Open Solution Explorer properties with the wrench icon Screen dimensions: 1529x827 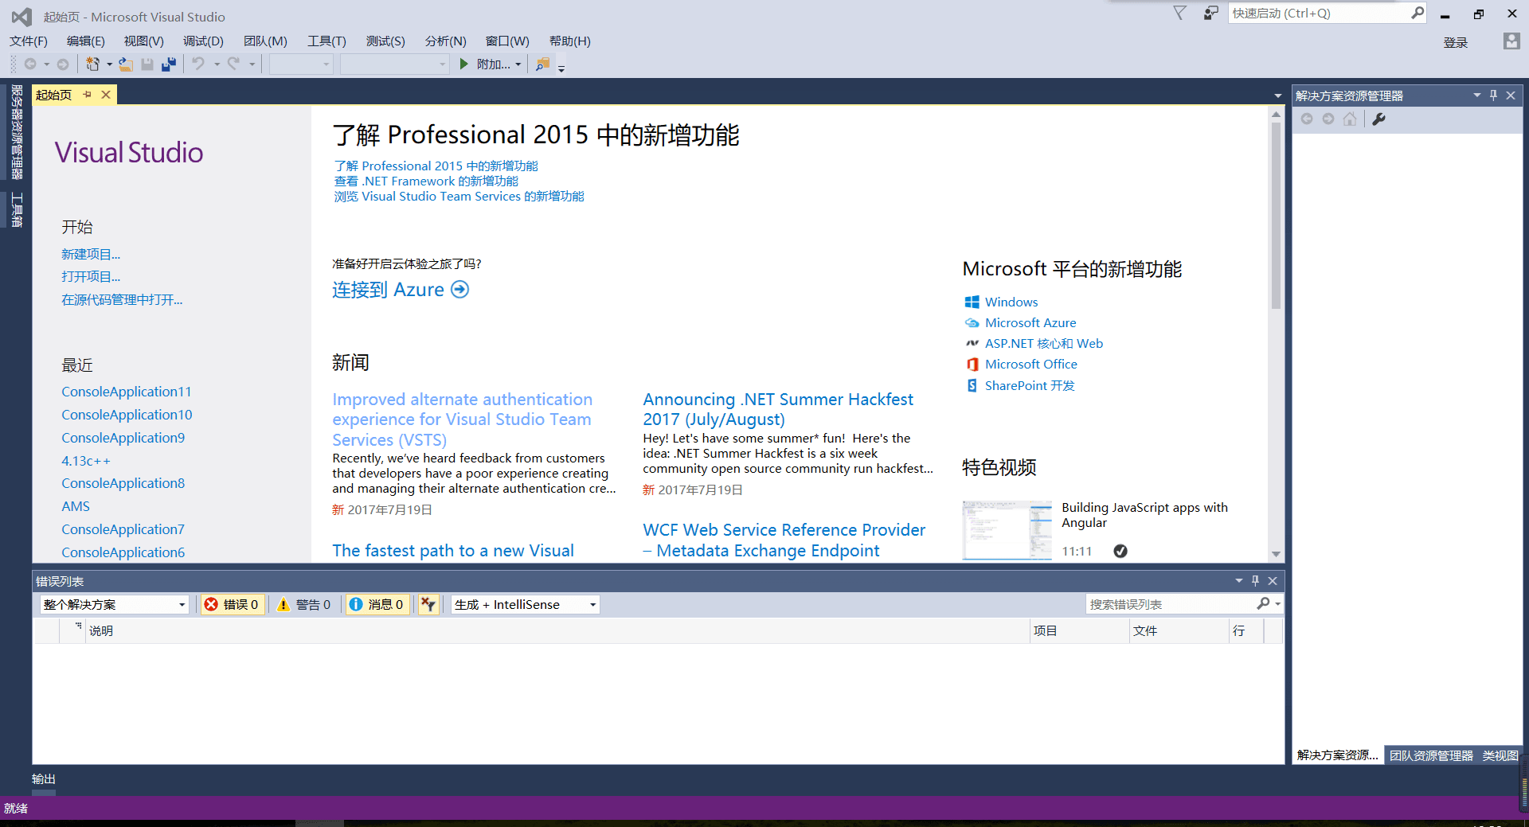click(1379, 119)
